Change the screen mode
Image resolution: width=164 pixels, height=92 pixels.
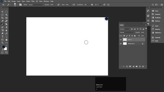pos(6,53)
